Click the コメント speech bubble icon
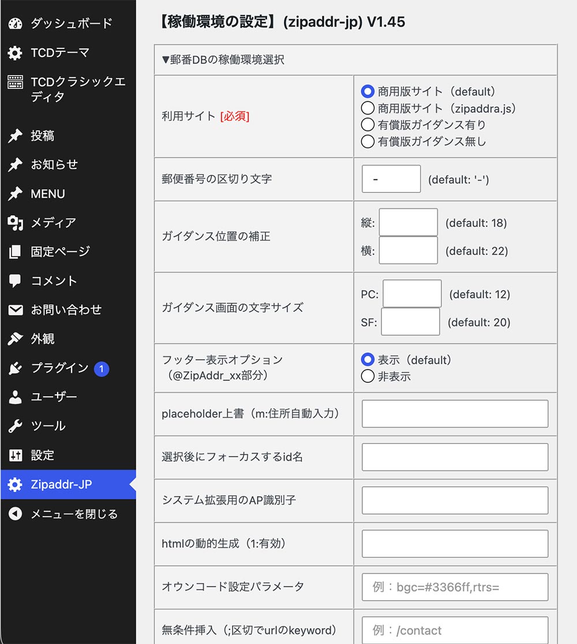The image size is (577, 644). point(15,281)
